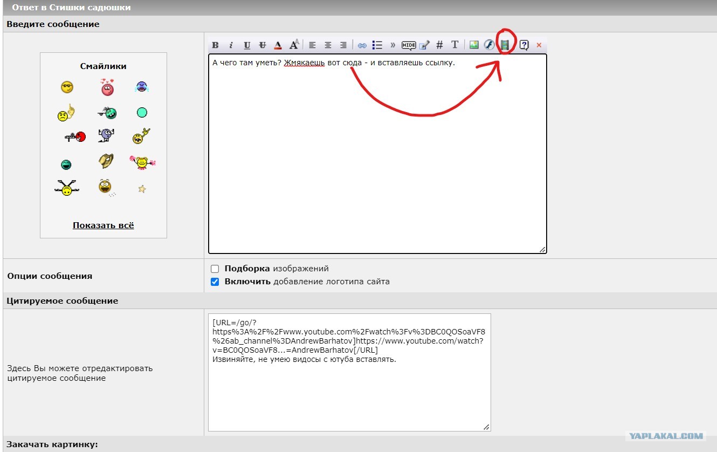Click the Цитируемое сообщение section header
The width and height of the screenshot is (717, 452).
pyautogui.click(x=63, y=300)
